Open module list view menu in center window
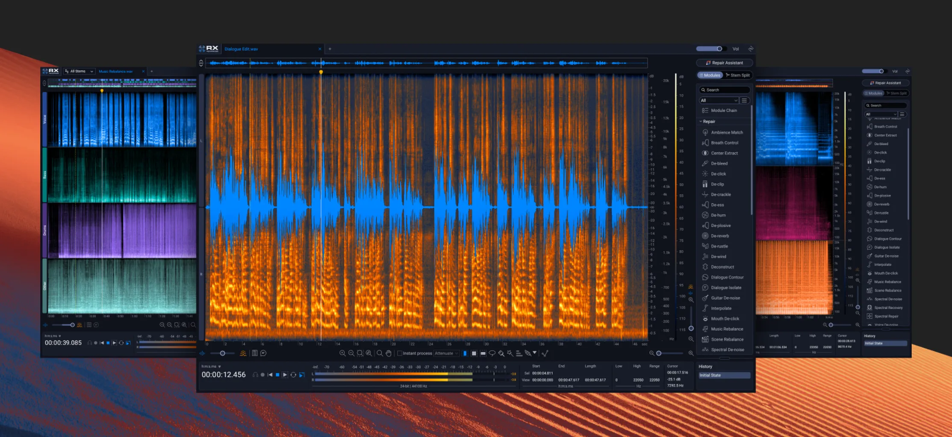Viewport: 952px width, 437px height. tap(744, 100)
